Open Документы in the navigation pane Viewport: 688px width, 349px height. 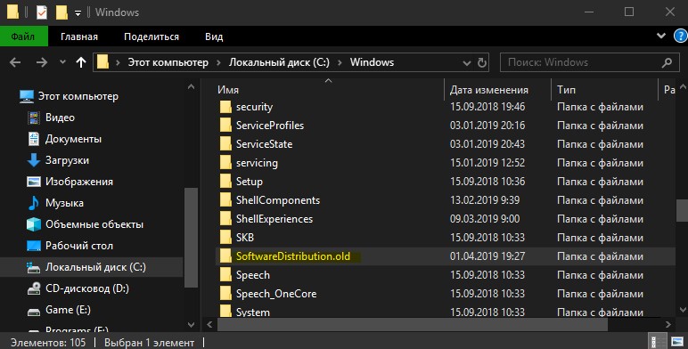point(73,139)
